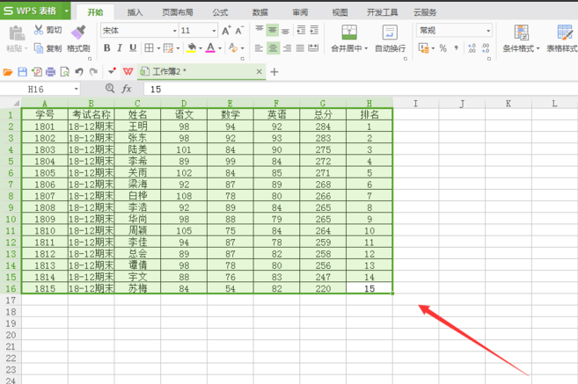Toggle Italic formatting button
This screenshot has height=384, width=578.
click(119, 48)
